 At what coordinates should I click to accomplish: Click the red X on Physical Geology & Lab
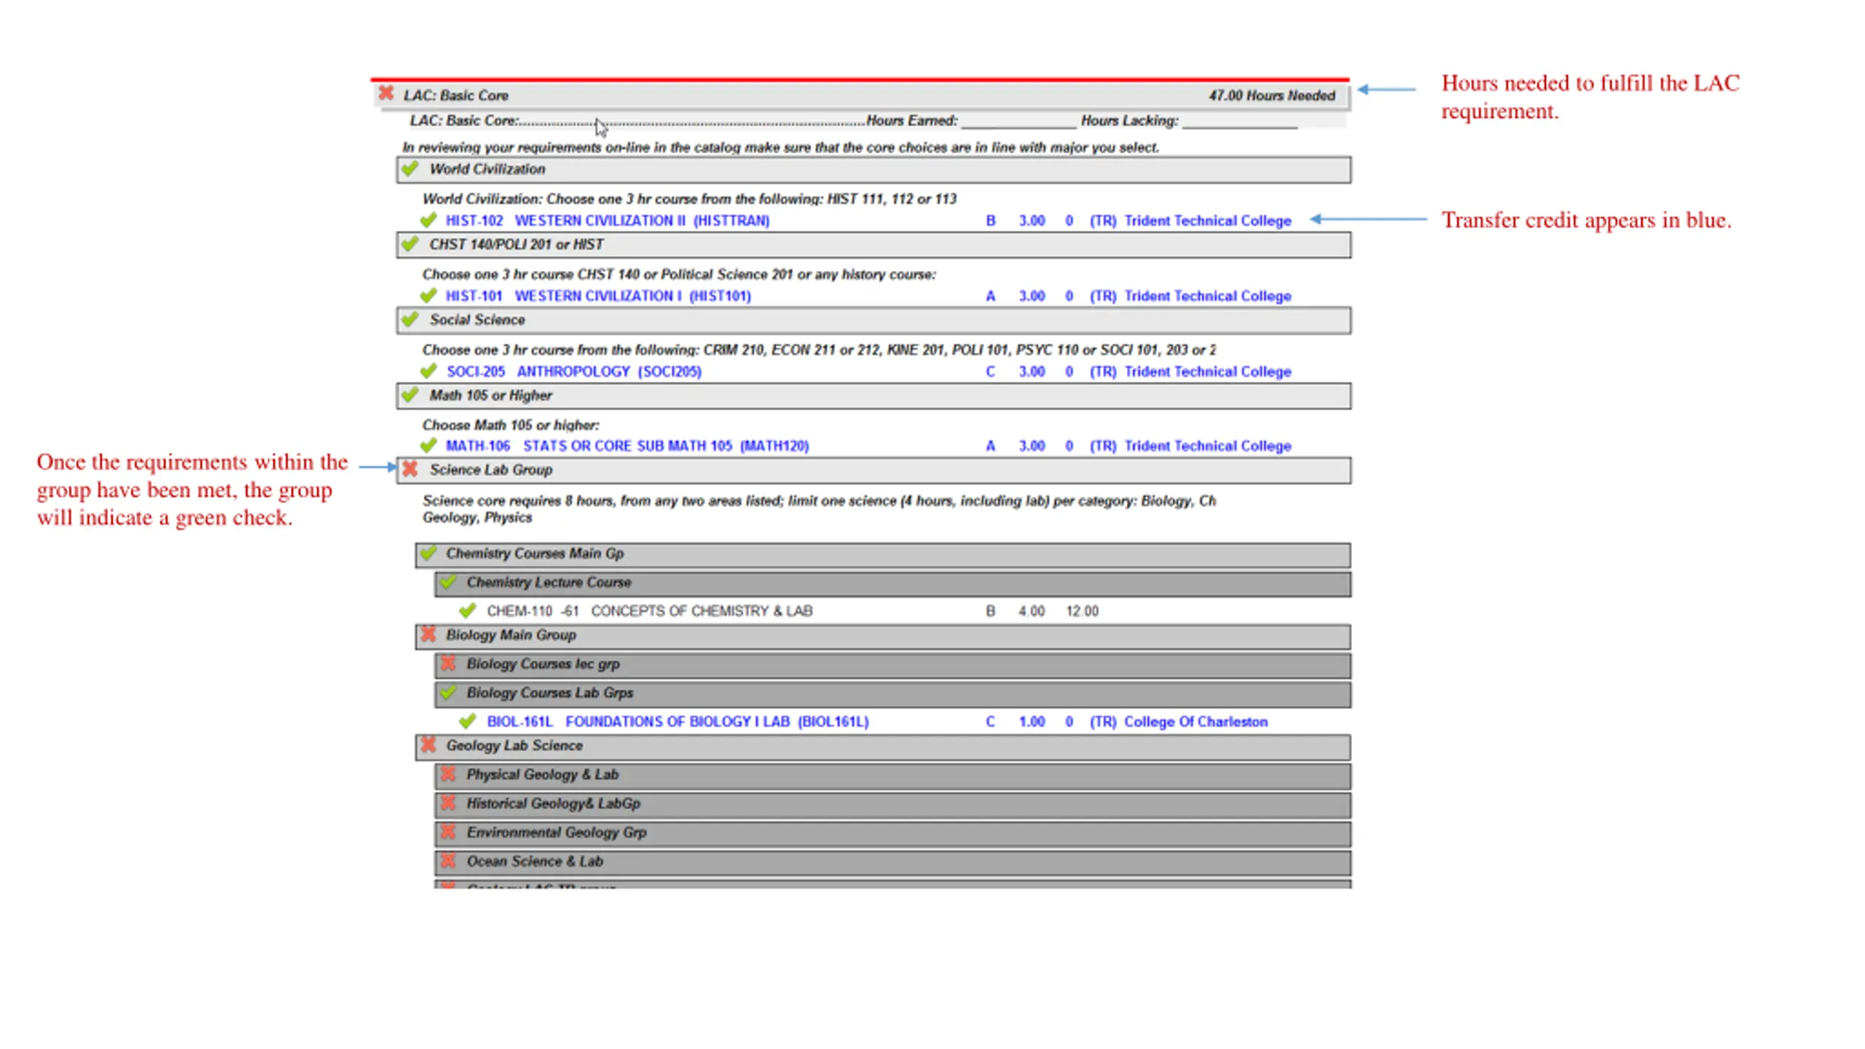click(448, 774)
